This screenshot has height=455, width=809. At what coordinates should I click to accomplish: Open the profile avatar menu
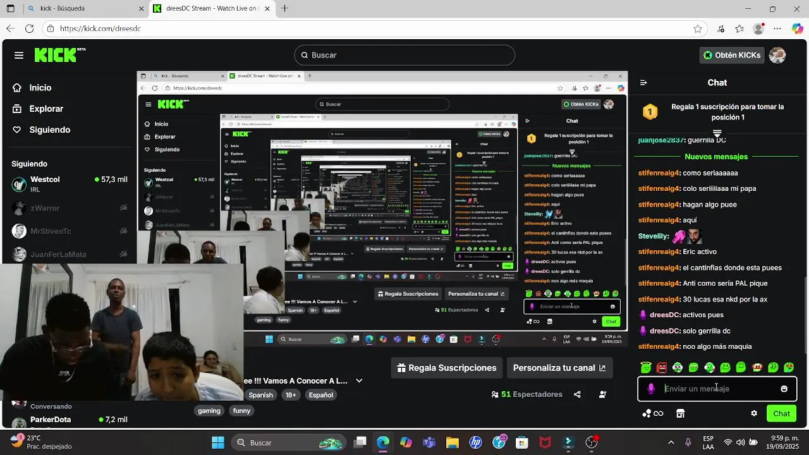click(x=777, y=55)
